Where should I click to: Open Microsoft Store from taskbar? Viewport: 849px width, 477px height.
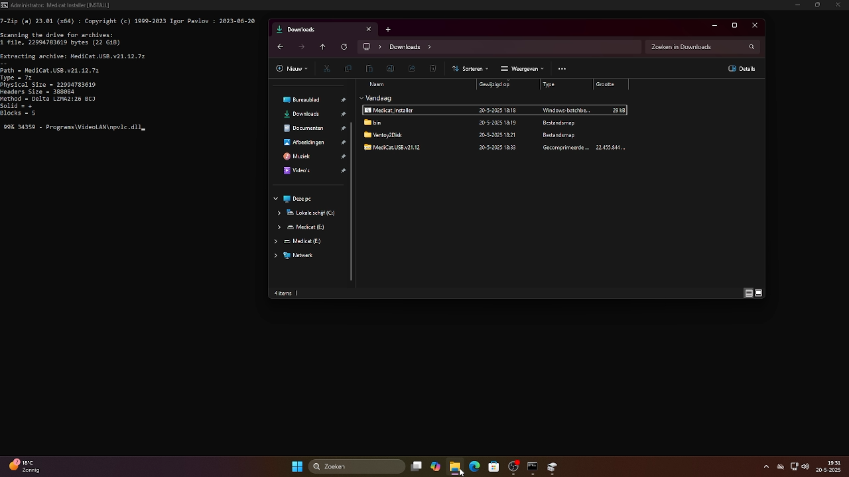click(x=493, y=466)
